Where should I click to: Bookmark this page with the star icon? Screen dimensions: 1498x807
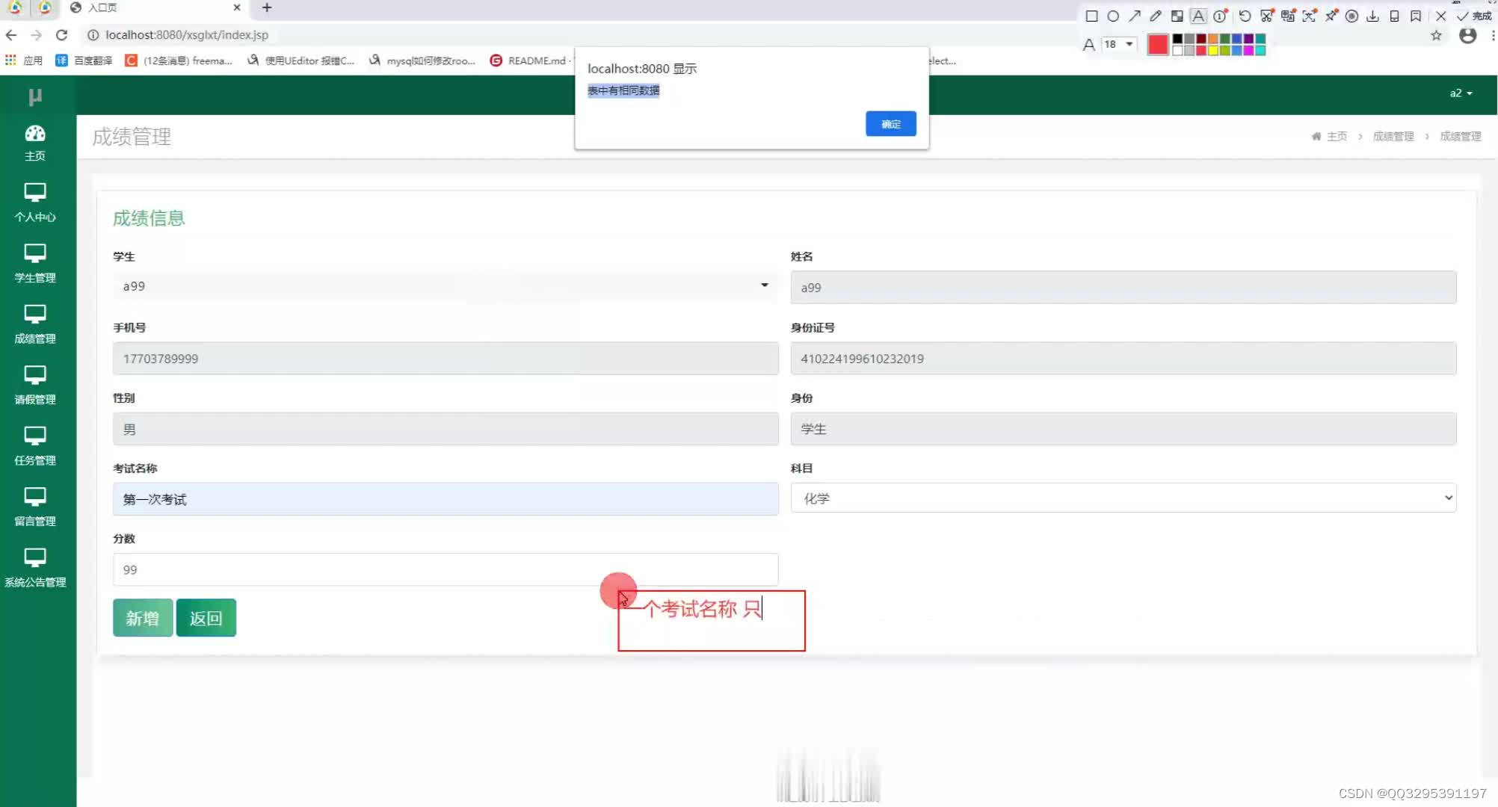point(1436,35)
